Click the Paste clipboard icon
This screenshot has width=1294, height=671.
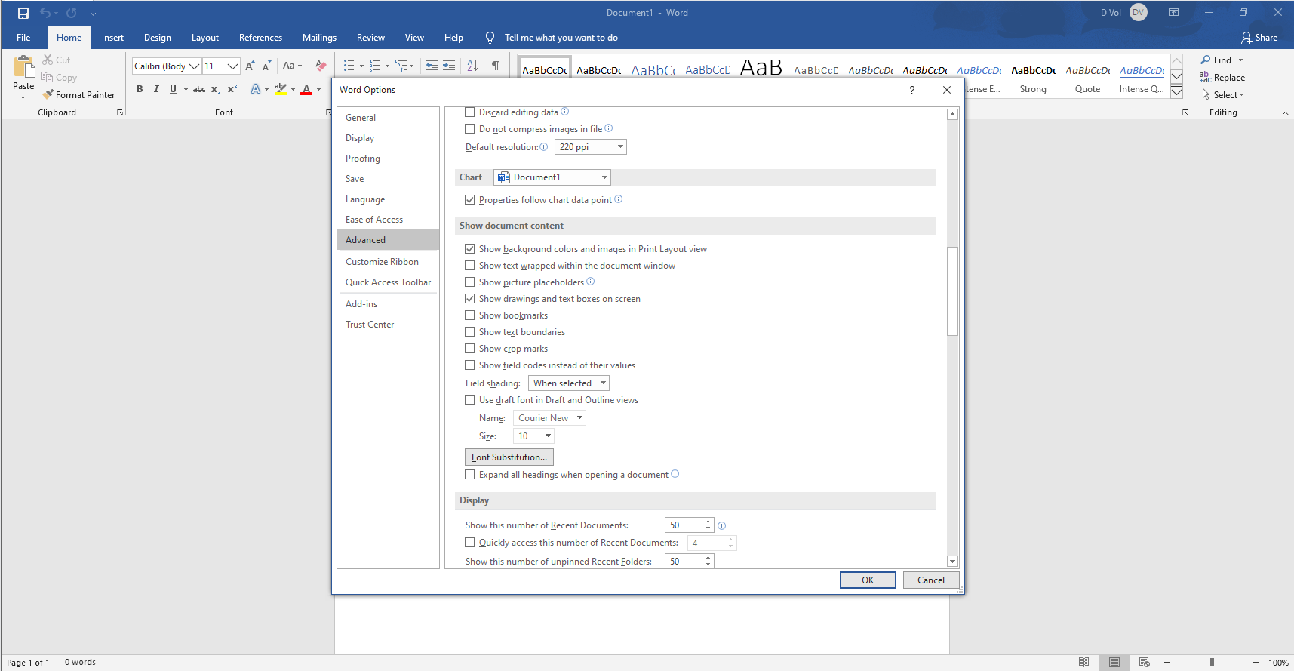pos(23,67)
